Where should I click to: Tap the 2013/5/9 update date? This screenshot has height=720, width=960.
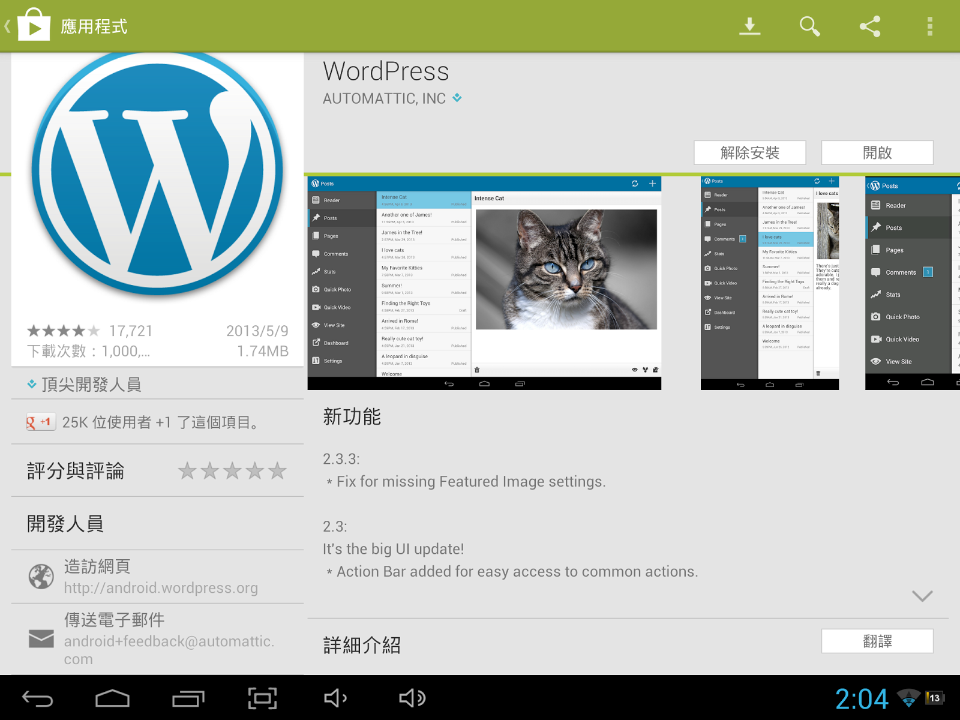[257, 331]
